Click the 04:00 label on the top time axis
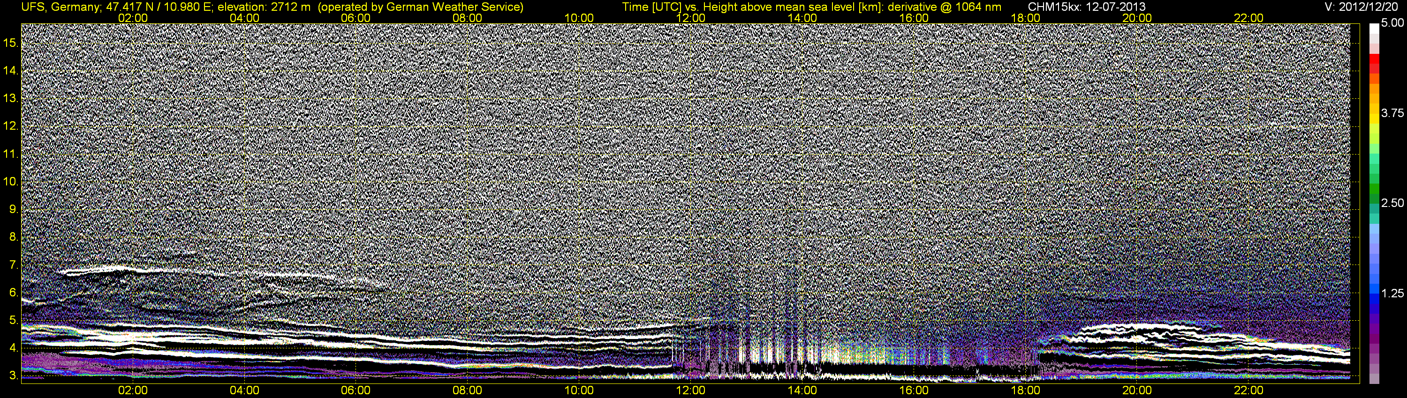Image resolution: width=1407 pixels, height=398 pixels. coord(244,18)
